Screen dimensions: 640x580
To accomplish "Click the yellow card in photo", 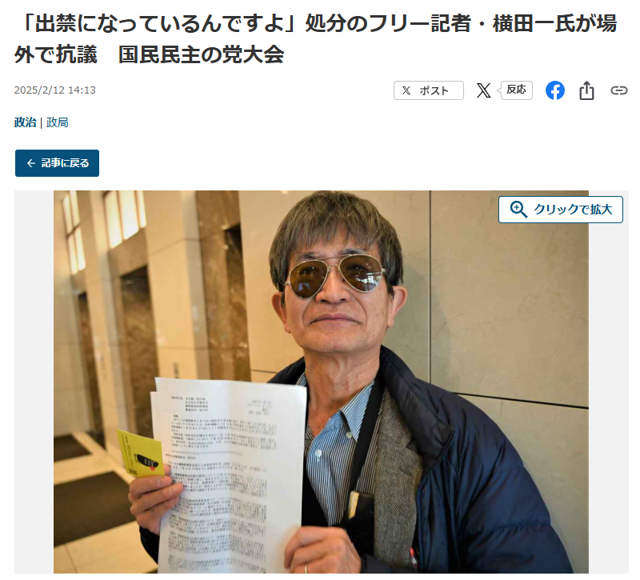I will click(140, 453).
